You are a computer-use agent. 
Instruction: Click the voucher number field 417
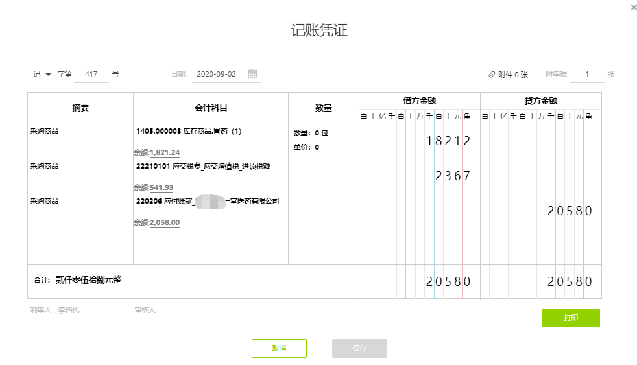click(x=91, y=74)
